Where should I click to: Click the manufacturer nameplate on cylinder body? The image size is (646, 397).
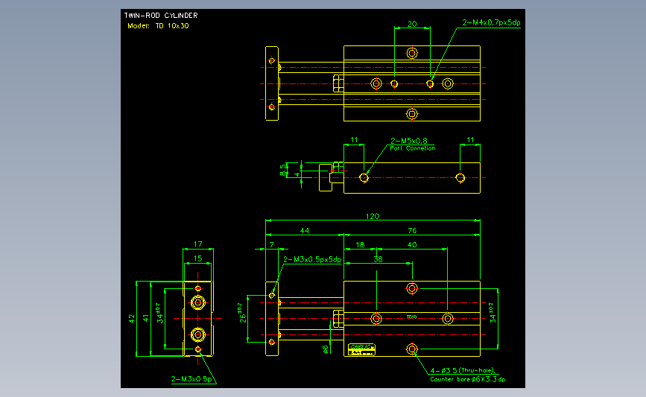tap(361, 349)
